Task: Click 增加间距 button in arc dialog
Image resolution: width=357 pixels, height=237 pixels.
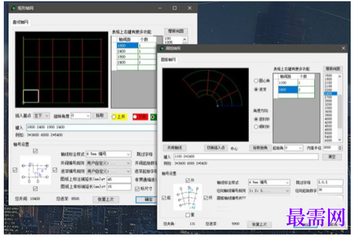Action: (332, 69)
